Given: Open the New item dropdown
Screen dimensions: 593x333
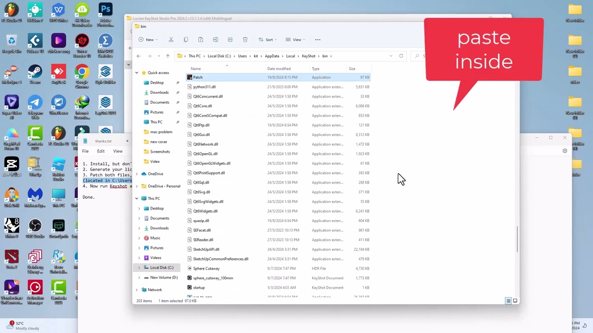Looking at the screenshot, I should point(148,40).
